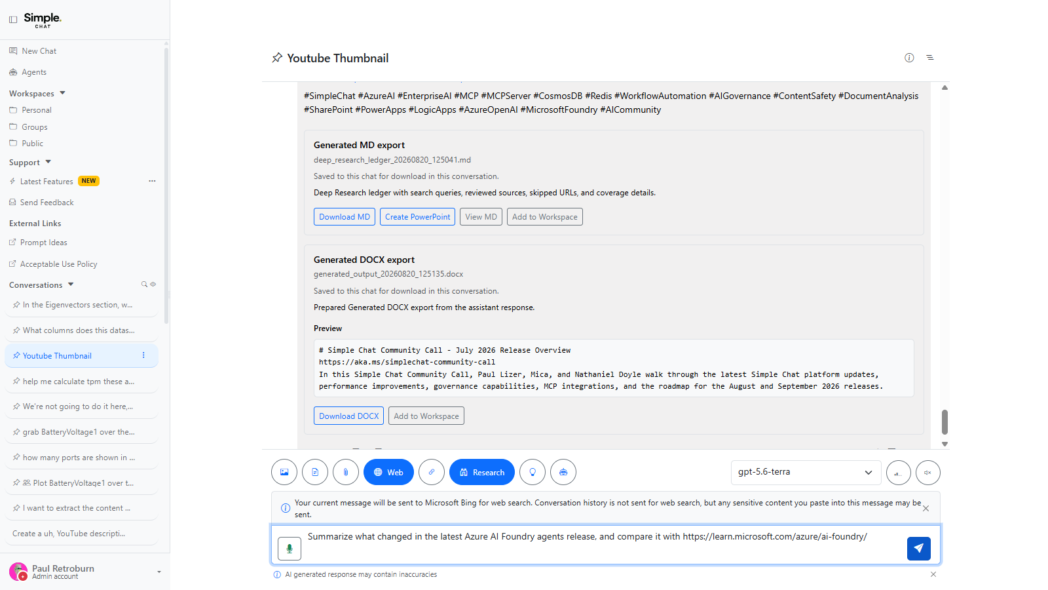Dismiss the Bing web search notice

pyautogui.click(x=926, y=509)
